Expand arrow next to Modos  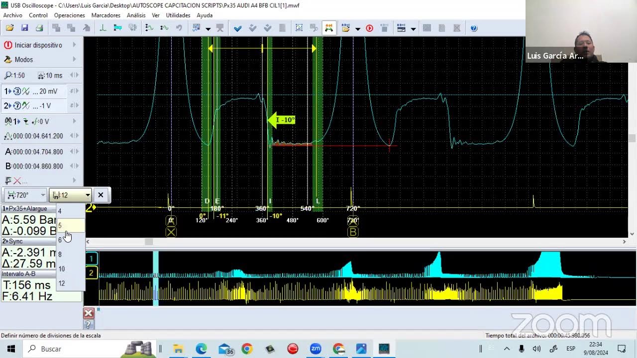74,59
